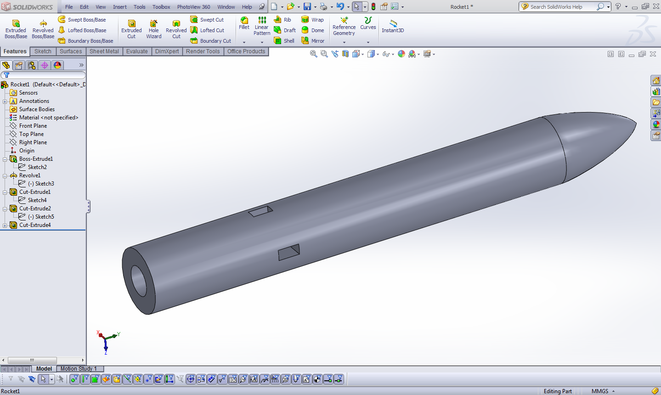Pick the Draft feature tool
661x395 pixels.
pos(285,30)
